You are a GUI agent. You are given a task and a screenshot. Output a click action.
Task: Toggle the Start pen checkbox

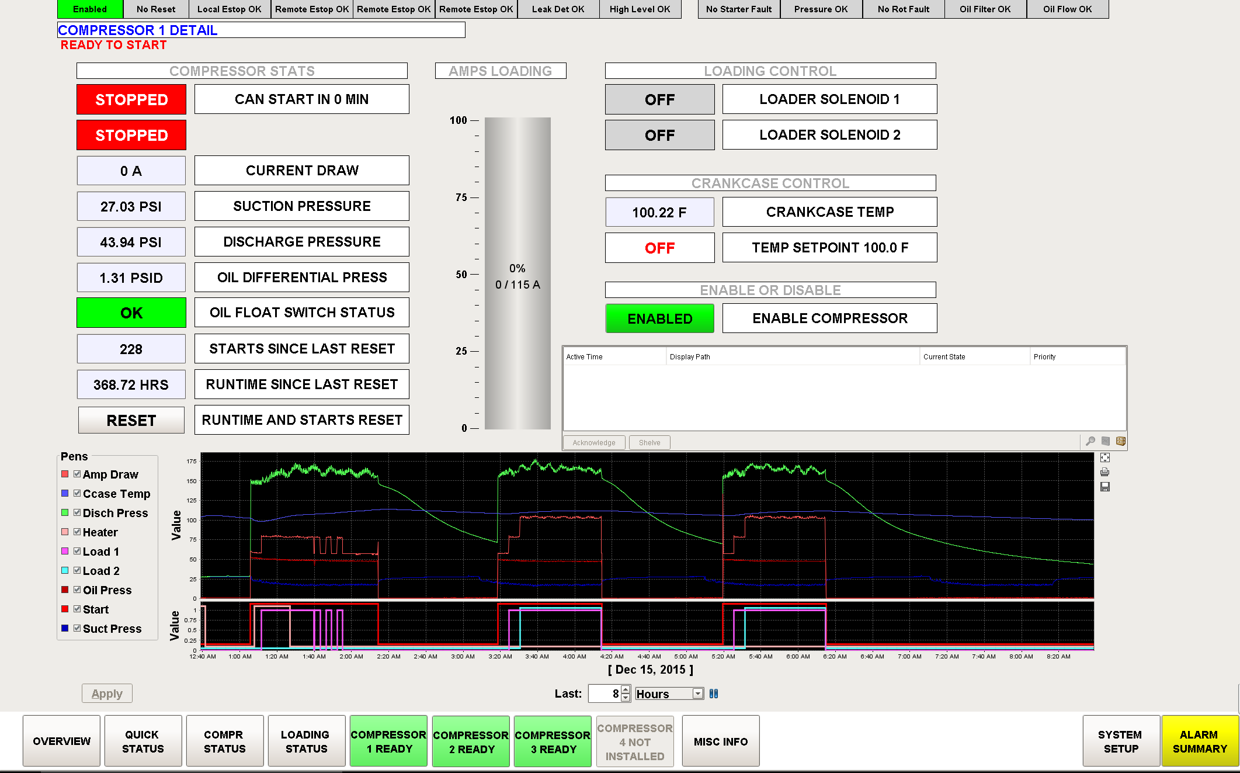pos(77,609)
